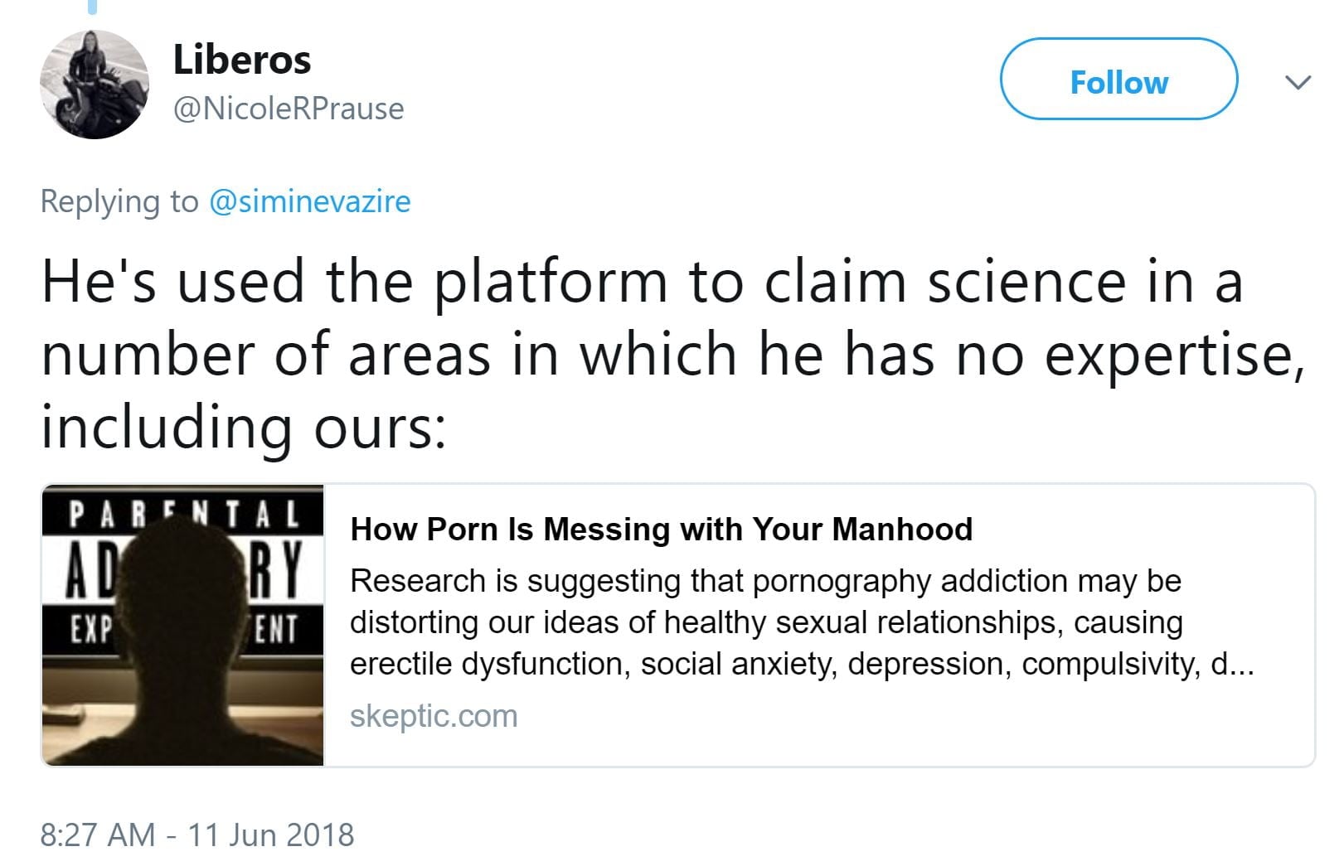Viewport: 1344px width, 866px height.
Task: Click the '11 Jun 2018' tweet date
Action: [x=270, y=835]
